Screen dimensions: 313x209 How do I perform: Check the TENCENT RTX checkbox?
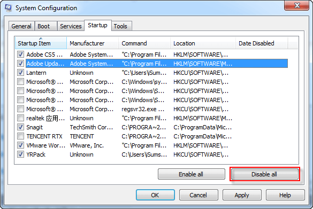(x=20, y=136)
